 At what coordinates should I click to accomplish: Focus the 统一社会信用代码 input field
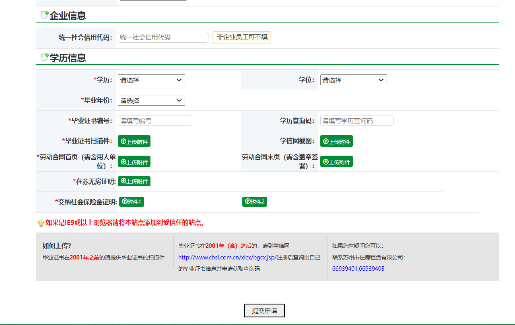coord(163,37)
